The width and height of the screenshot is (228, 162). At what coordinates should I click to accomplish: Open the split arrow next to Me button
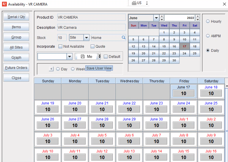point(99,56)
